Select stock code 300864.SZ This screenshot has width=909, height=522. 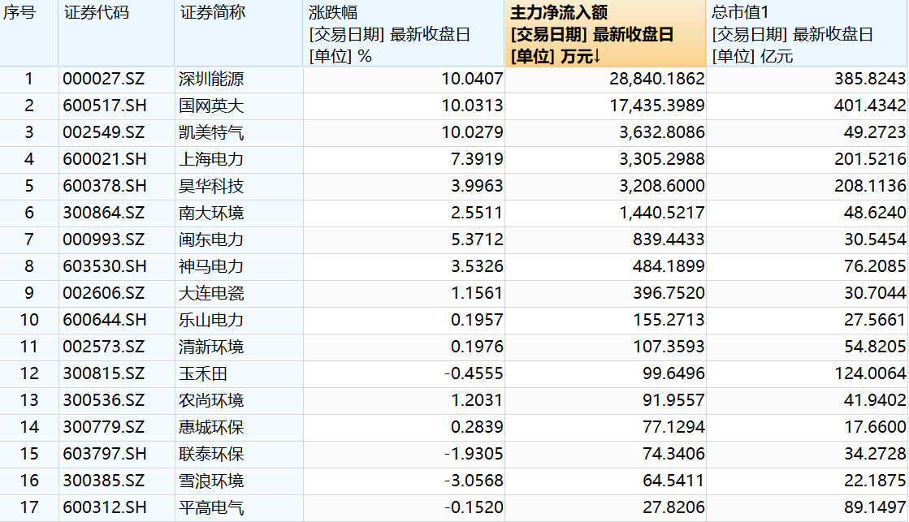104,213
